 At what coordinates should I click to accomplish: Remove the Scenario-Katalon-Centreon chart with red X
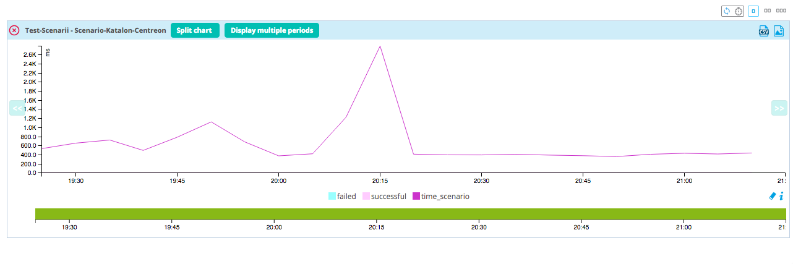[x=14, y=30]
